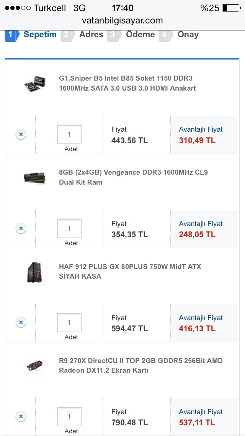Open the HAF 912 PLUS case image
This screenshot has width=245, height=436.
(x=35, y=272)
